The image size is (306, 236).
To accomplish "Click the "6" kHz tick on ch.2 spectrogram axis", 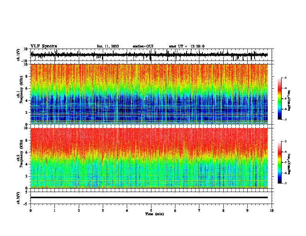I will point(27,152).
